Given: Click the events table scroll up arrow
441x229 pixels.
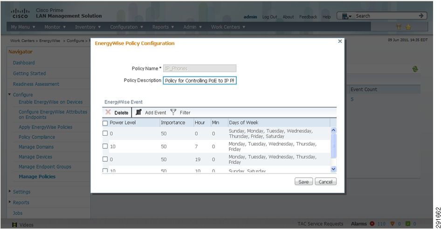Looking at the screenshot, I should pos(333,130).
